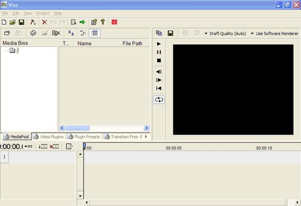The height and width of the screenshot is (206, 301).
Task: Click the New Project icon
Action: pyautogui.click(x=4, y=22)
